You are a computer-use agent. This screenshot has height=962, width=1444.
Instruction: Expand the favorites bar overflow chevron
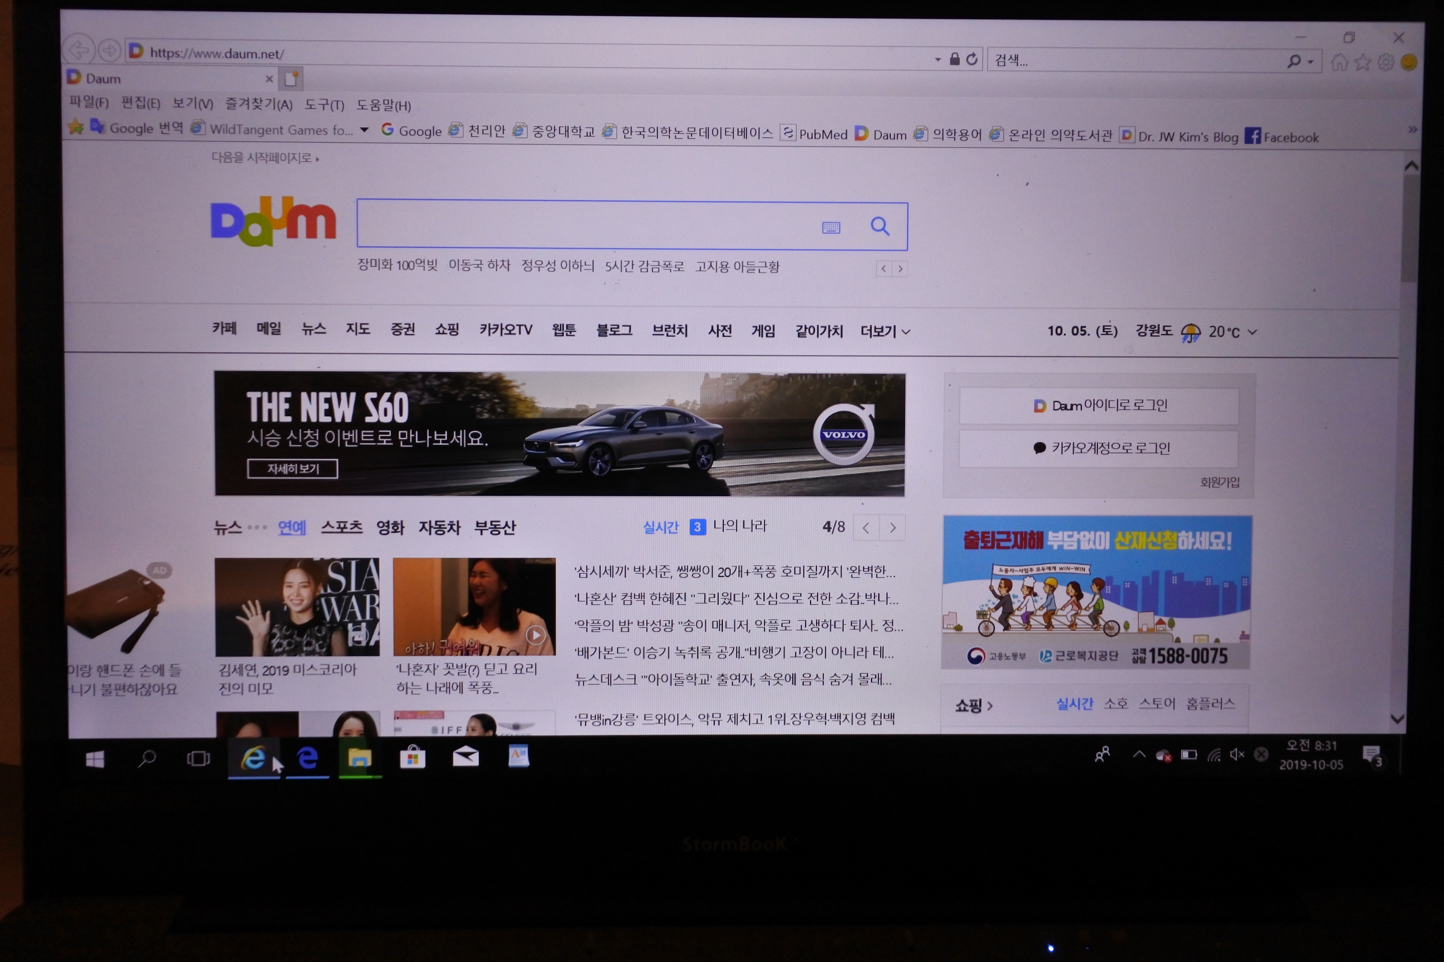(1413, 130)
